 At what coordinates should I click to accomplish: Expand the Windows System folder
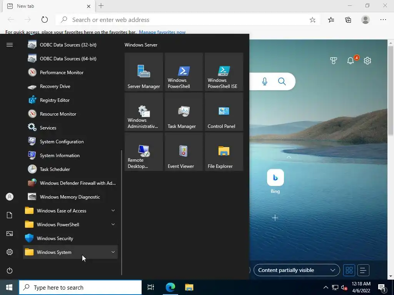[70, 252]
